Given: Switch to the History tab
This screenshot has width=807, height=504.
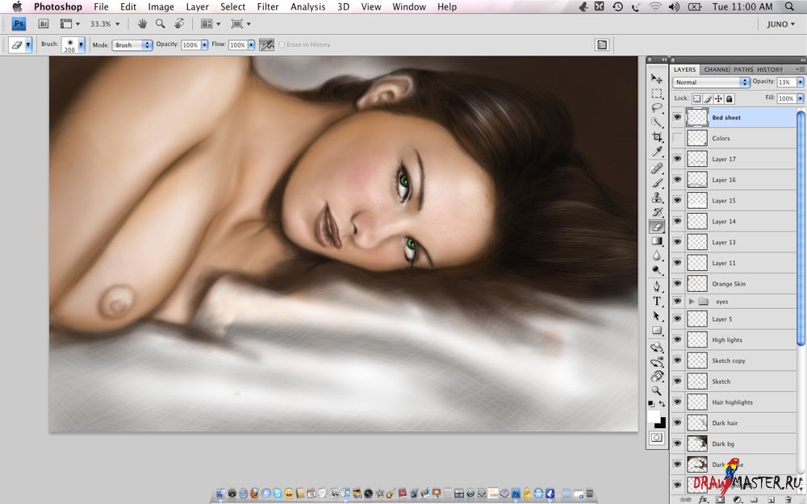Looking at the screenshot, I should click(769, 69).
